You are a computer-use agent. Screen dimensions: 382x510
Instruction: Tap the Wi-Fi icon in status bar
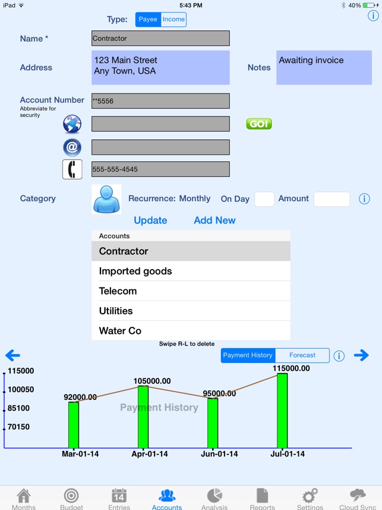tap(21, 5)
